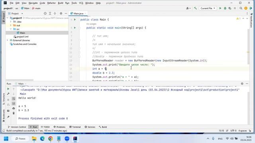Open the File menu
255x143 pixels.
coord(12,3)
